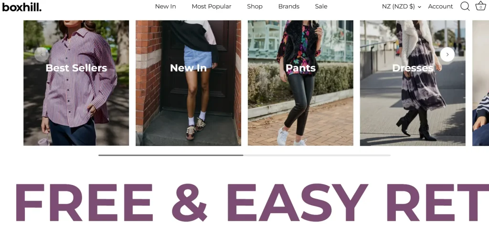Open the Best Sellers category tile
This screenshot has width=489, height=225.
tap(76, 83)
